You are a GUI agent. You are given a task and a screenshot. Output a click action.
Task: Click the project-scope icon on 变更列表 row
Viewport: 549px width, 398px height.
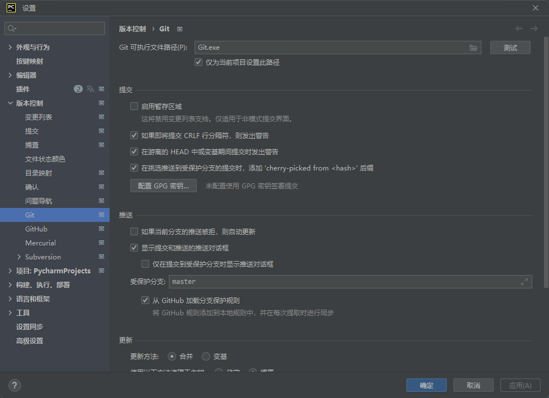coord(102,117)
